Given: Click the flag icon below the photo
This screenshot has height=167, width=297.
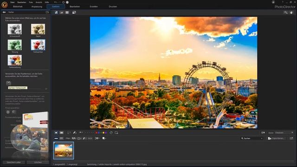Looking at the screenshot, I should pos(81,133).
